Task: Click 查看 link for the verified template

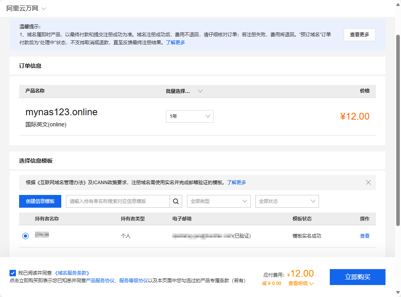Action: (365, 236)
